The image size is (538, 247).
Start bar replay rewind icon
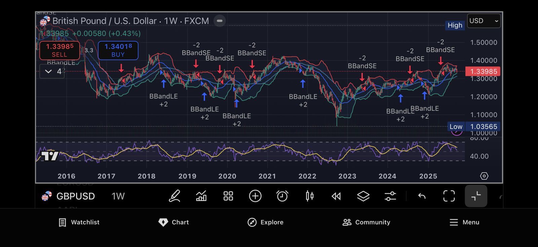336,196
